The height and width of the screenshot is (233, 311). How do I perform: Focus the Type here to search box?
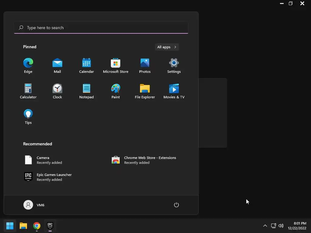click(x=101, y=28)
